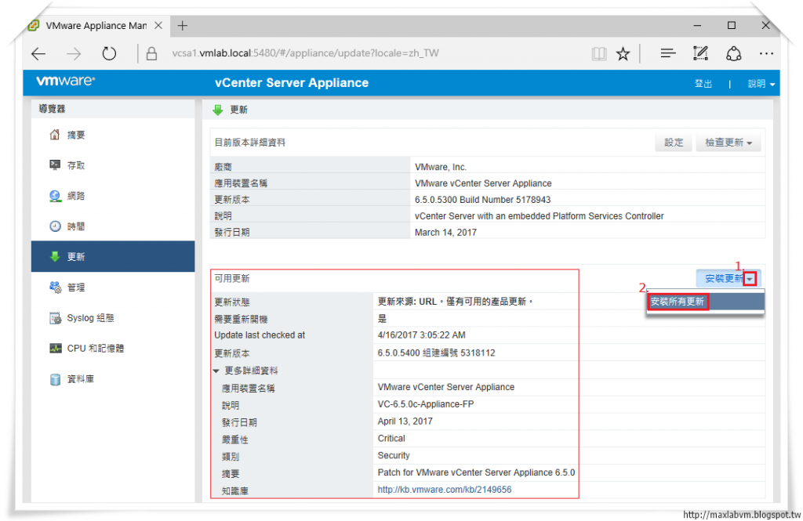Click the April 13, 2017 date
Image resolution: width=803 pixels, height=521 pixels.
(405, 422)
